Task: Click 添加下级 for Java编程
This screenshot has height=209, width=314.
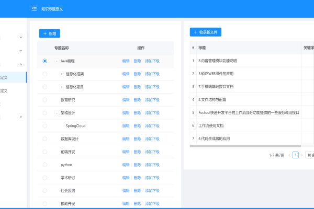Action: [x=152, y=61]
